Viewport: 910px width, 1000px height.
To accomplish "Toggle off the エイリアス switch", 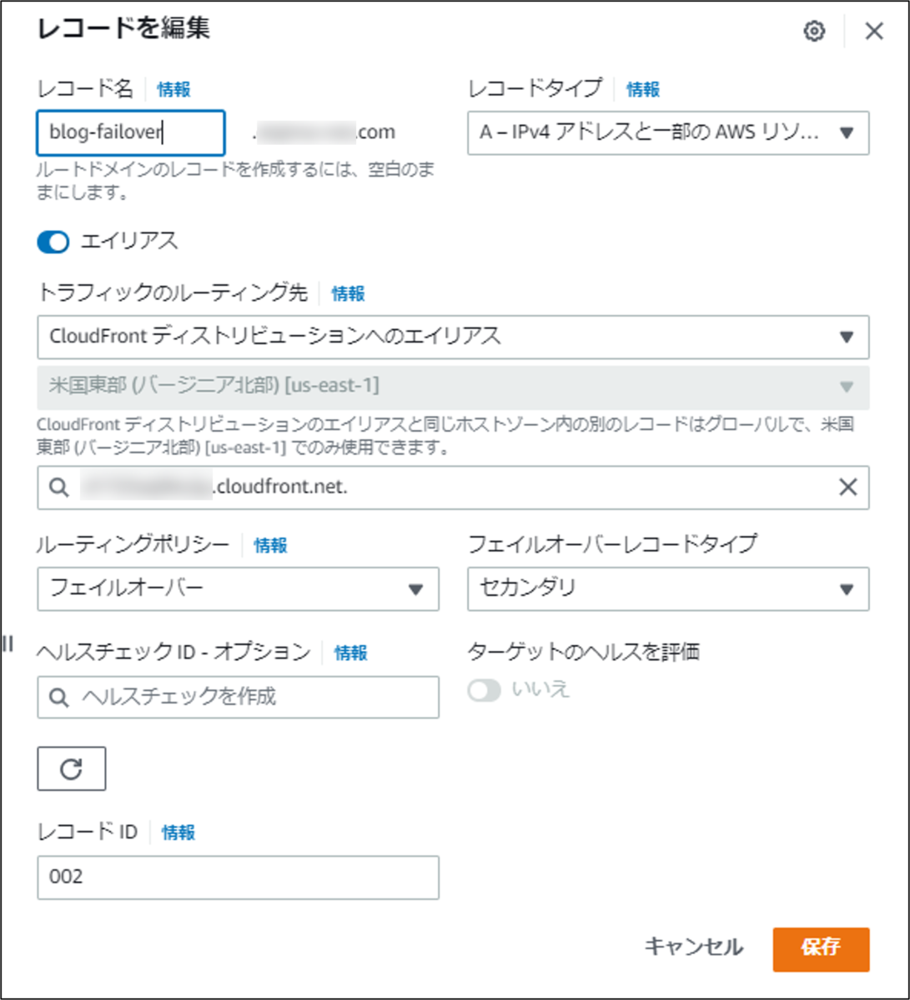I will [53, 242].
